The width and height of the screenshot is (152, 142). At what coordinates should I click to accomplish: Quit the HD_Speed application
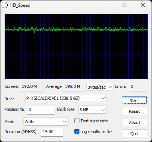coord(135,133)
